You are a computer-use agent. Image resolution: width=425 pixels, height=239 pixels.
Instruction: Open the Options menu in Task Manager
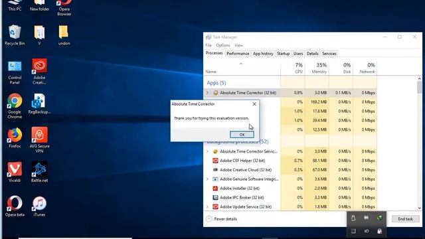click(223, 45)
